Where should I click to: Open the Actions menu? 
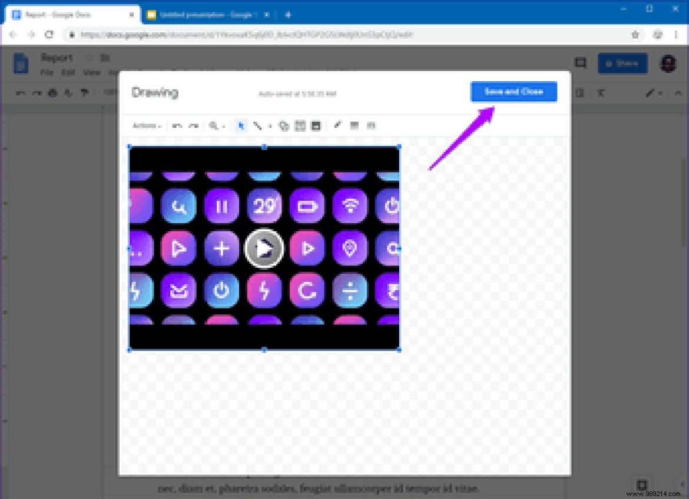pos(146,125)
